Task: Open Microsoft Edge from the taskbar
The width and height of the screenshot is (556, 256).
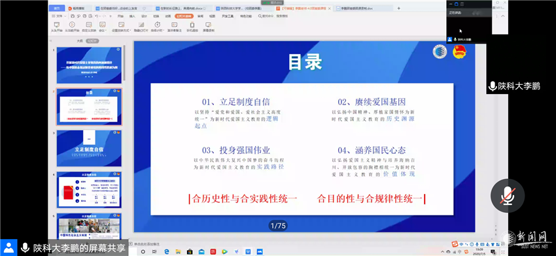Action: click(167, 251)
